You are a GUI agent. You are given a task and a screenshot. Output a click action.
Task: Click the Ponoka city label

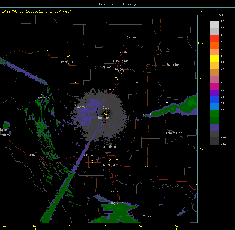point(131,37)
